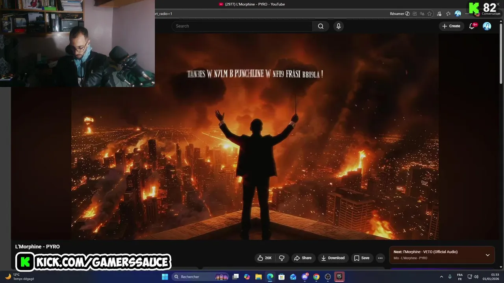Click the system tray microphone icon
The image size is (504, 283).
click(x=450, y=277)
